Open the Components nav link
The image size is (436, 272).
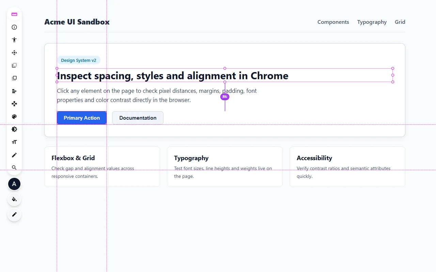click(333, 22)
